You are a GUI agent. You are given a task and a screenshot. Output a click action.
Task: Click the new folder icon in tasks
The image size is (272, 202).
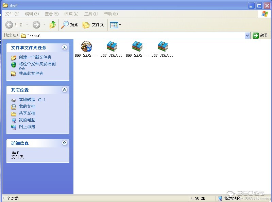(14, 58)
